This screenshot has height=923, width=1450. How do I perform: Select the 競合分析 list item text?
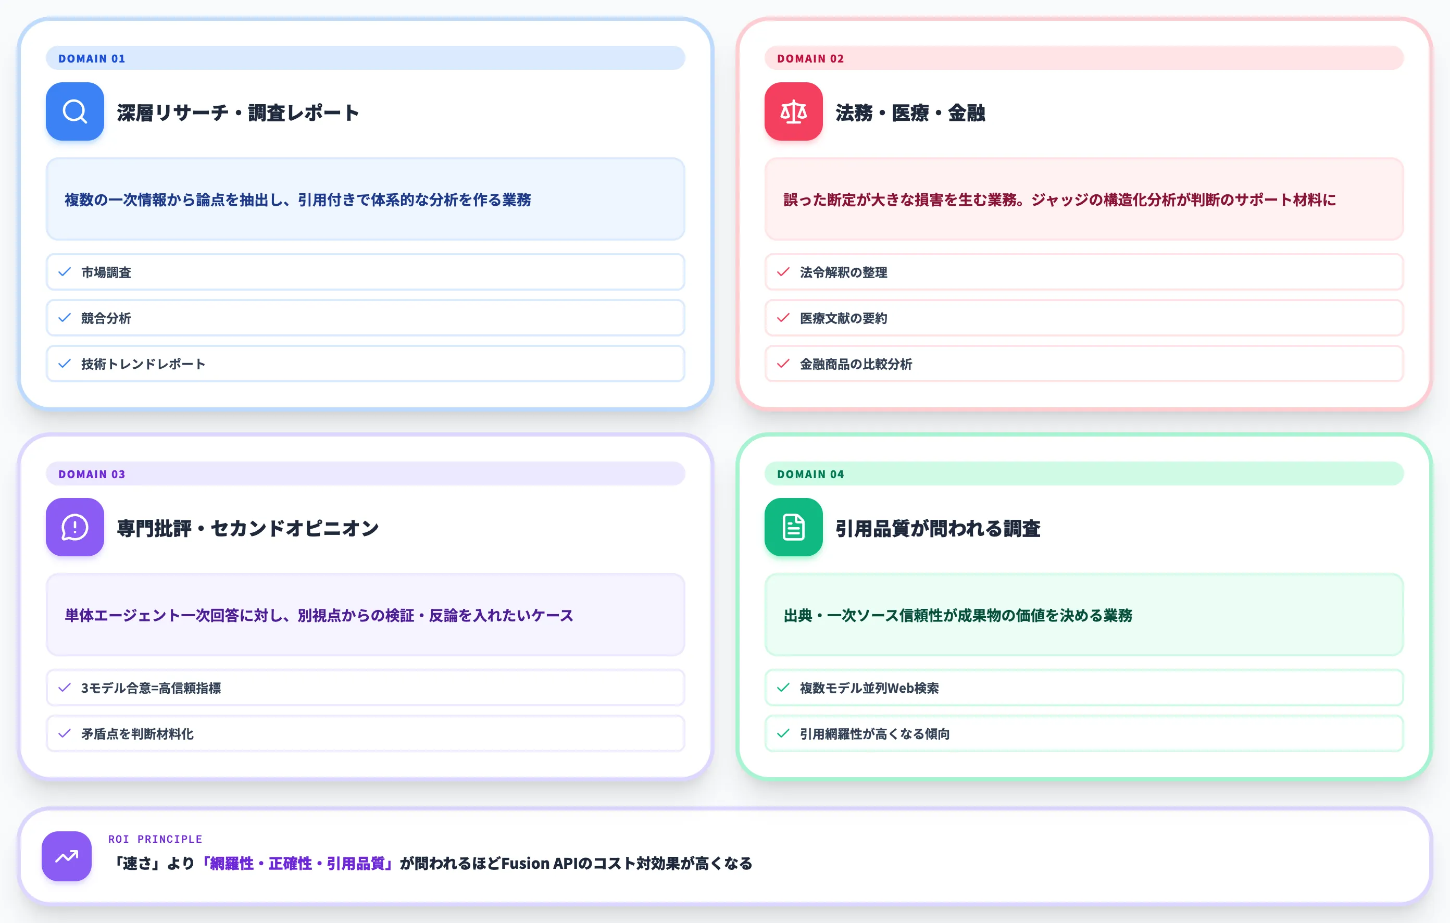[106, 318]
